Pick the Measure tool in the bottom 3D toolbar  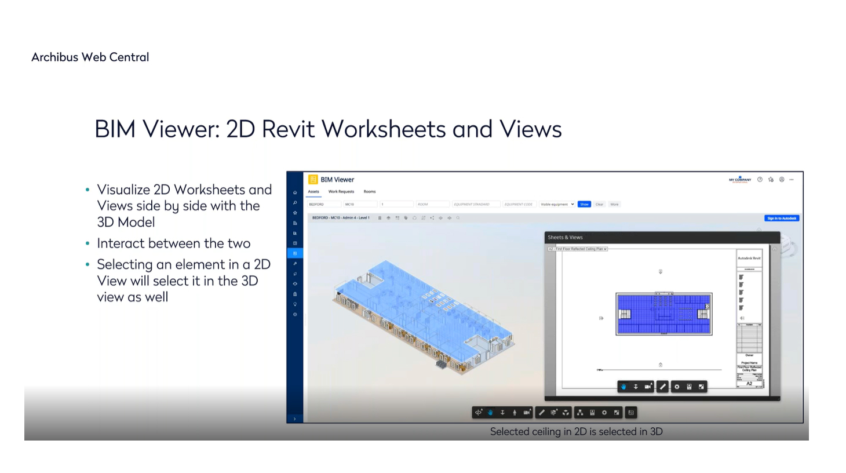point(541,413)
